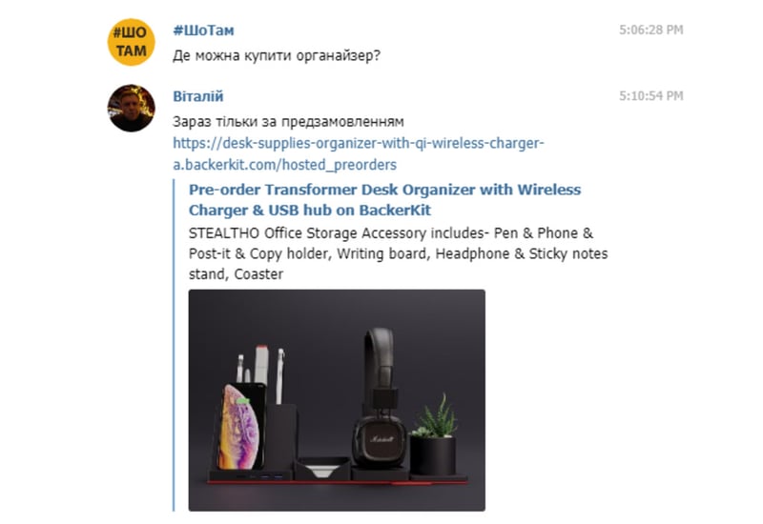Open the Віталій sender name

(x=198, y=96)
